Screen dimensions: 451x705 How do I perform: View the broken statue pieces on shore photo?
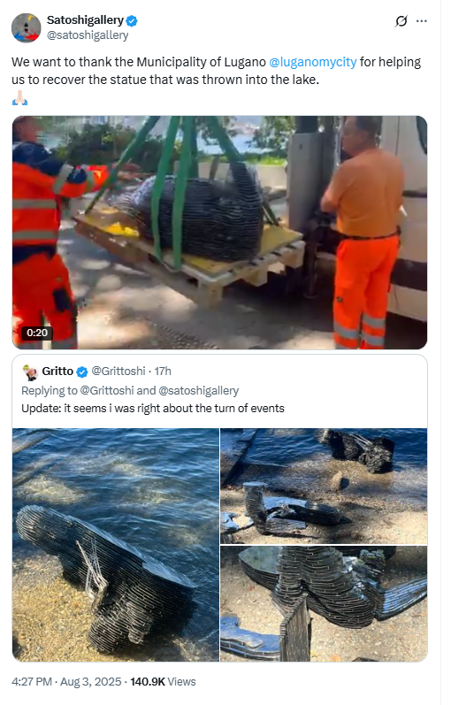tap(324, 486)
